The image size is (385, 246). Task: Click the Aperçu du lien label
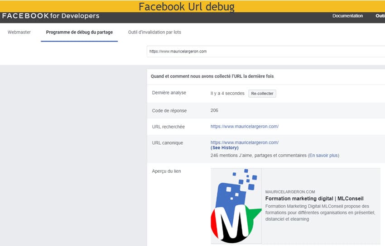[167, 171]
